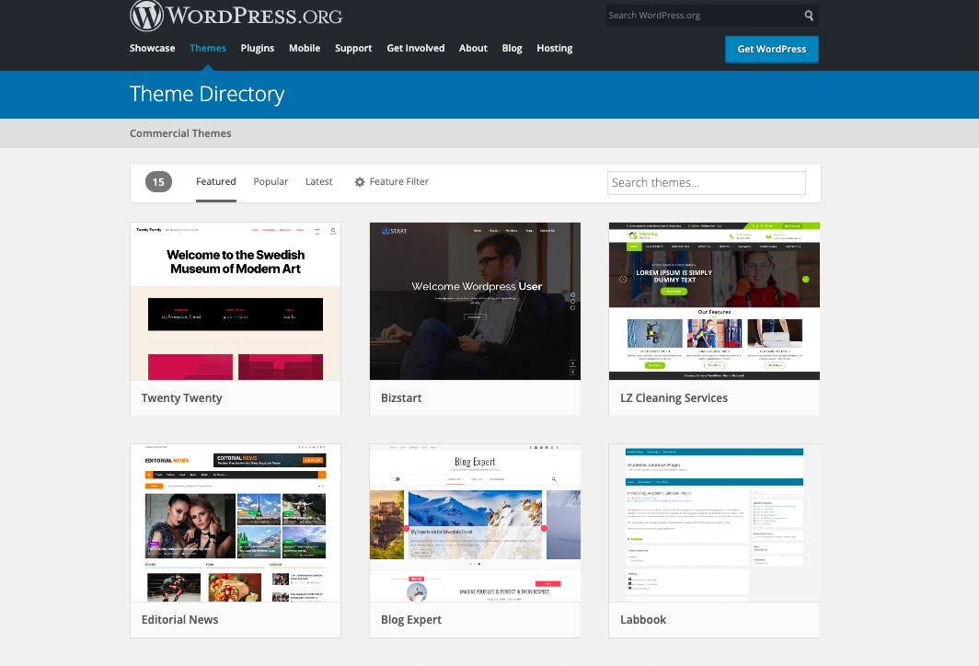Navigate to Support
Screen dimensions: 979x666
(x=353, y=48)
